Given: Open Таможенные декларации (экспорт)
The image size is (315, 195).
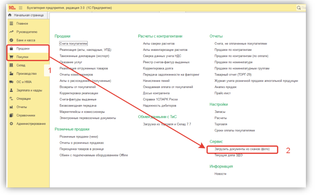Looking at the screenshot, I should (85, 56).
